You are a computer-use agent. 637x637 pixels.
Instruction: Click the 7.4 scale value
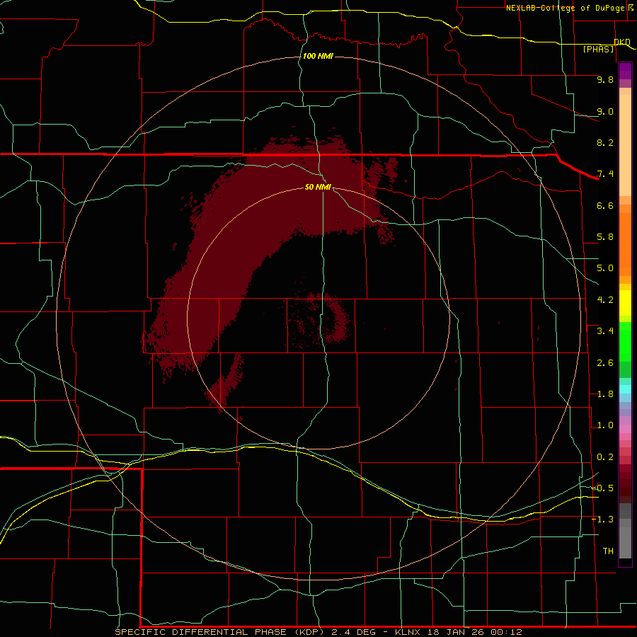pos(605,174)
